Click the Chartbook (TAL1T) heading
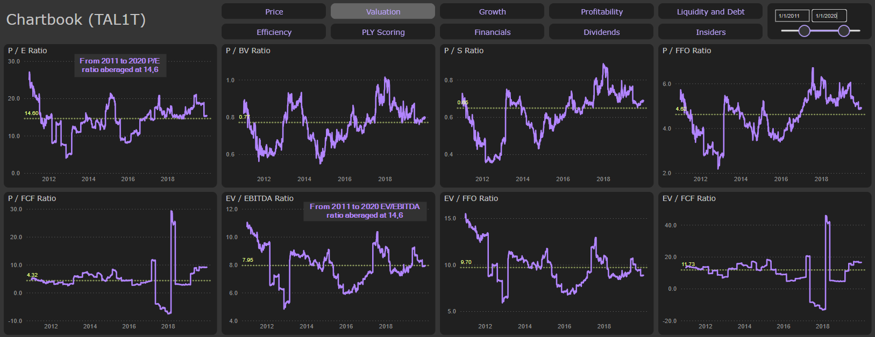 (76, 20)
